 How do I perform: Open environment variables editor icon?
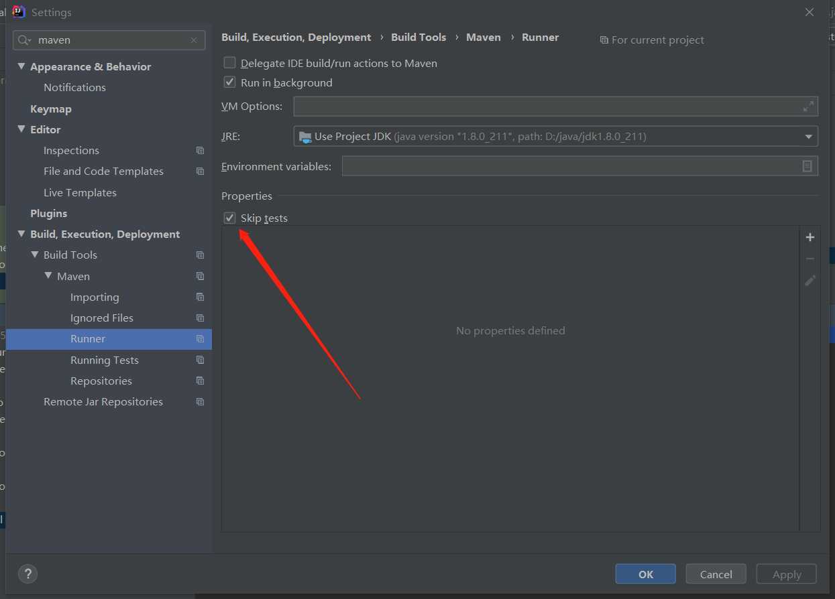click(x=808, y=166)
